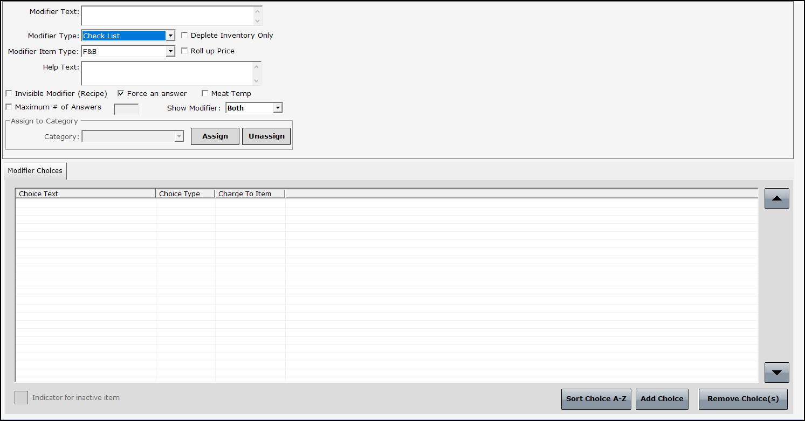Click the Choice Text column header

pos(85,194)
